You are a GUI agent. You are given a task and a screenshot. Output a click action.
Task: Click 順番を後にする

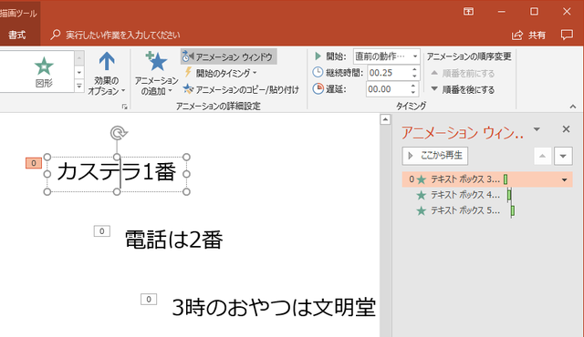[463, 89]
